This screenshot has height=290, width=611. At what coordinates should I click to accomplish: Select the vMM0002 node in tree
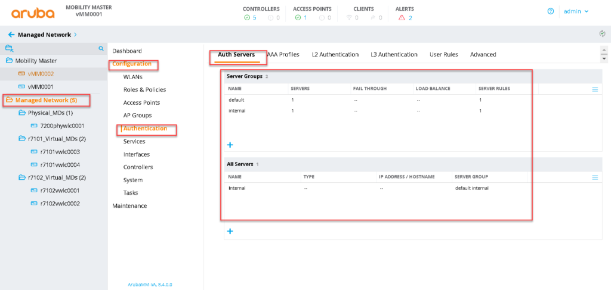41,74
